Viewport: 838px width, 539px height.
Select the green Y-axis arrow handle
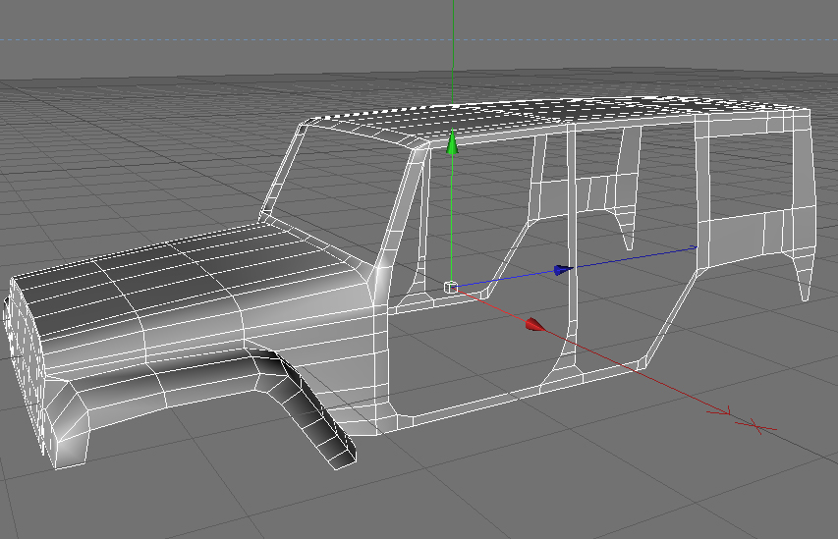(452, 142)
